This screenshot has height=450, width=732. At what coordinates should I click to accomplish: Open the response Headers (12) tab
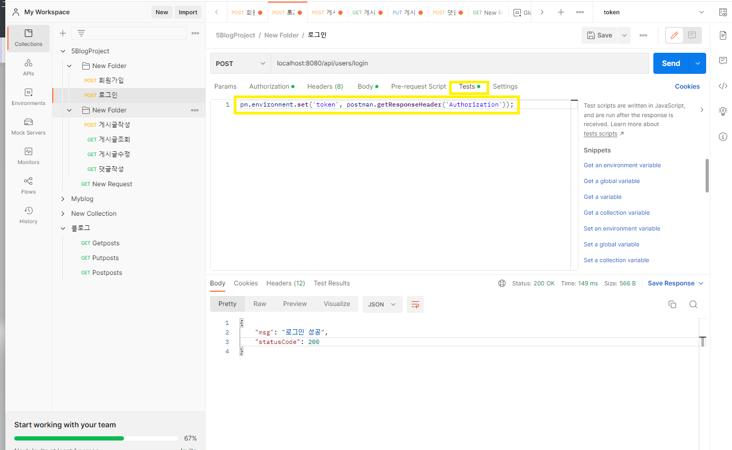tap(286, 283)
